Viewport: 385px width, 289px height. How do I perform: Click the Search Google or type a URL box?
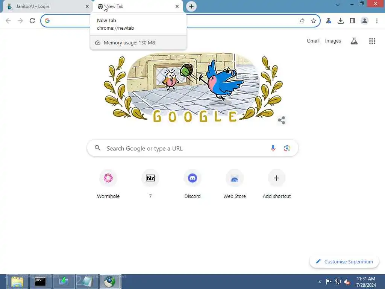192,148
